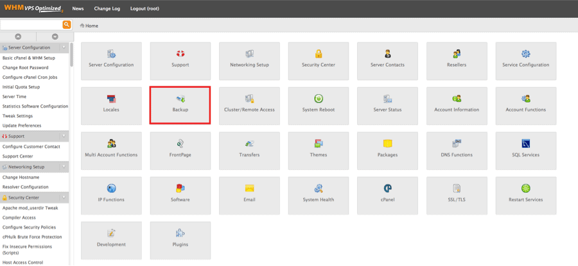Open the Locales tile
Screen dimensions: 578x266
(x=111, y=106)
